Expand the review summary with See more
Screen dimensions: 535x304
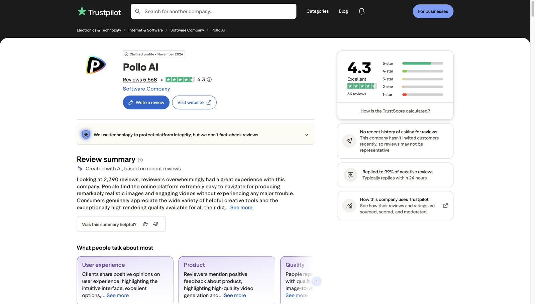pyautogui.click(x=241, y=207)
